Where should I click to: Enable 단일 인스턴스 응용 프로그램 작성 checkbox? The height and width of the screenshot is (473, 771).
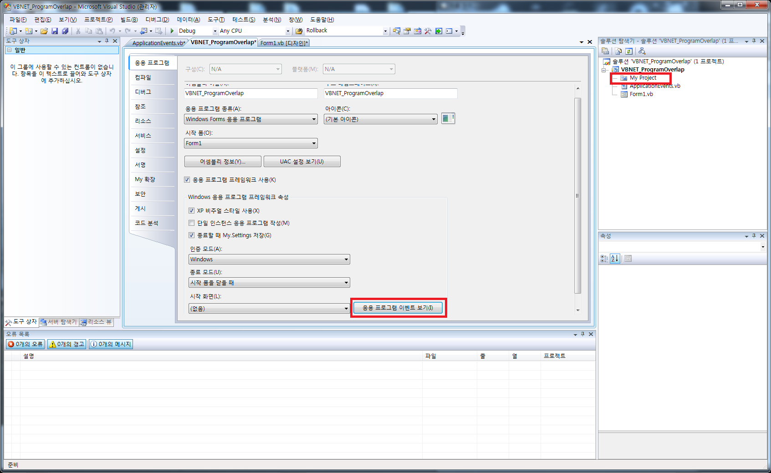click(192, 223)
